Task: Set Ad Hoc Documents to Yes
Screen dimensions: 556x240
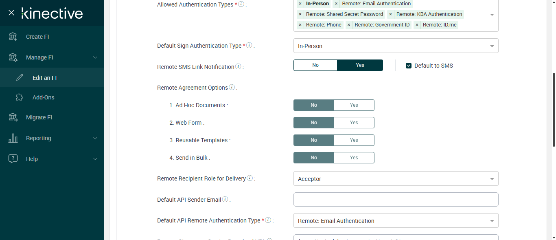Action: point(354,105)
